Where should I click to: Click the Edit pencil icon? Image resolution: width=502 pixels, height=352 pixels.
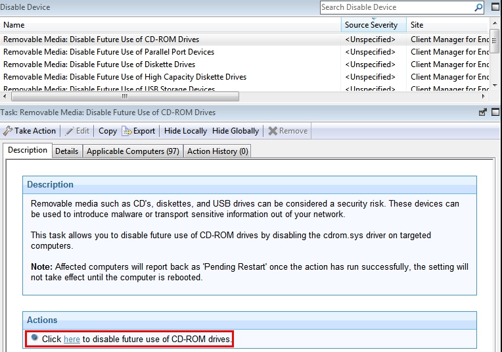[x=69, y=131]
